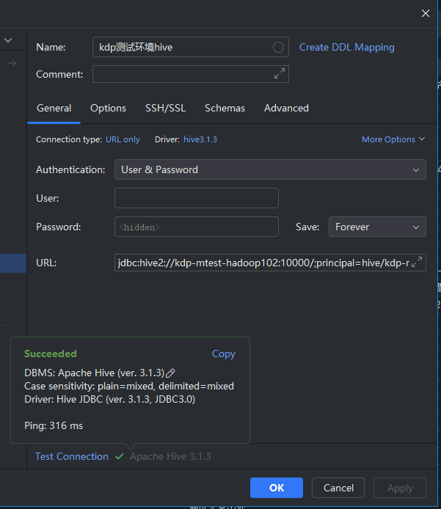Screen dimensions: 441x509
Task: Expand the Comment field with the arrows icon
Action: (x=280, y=73)
